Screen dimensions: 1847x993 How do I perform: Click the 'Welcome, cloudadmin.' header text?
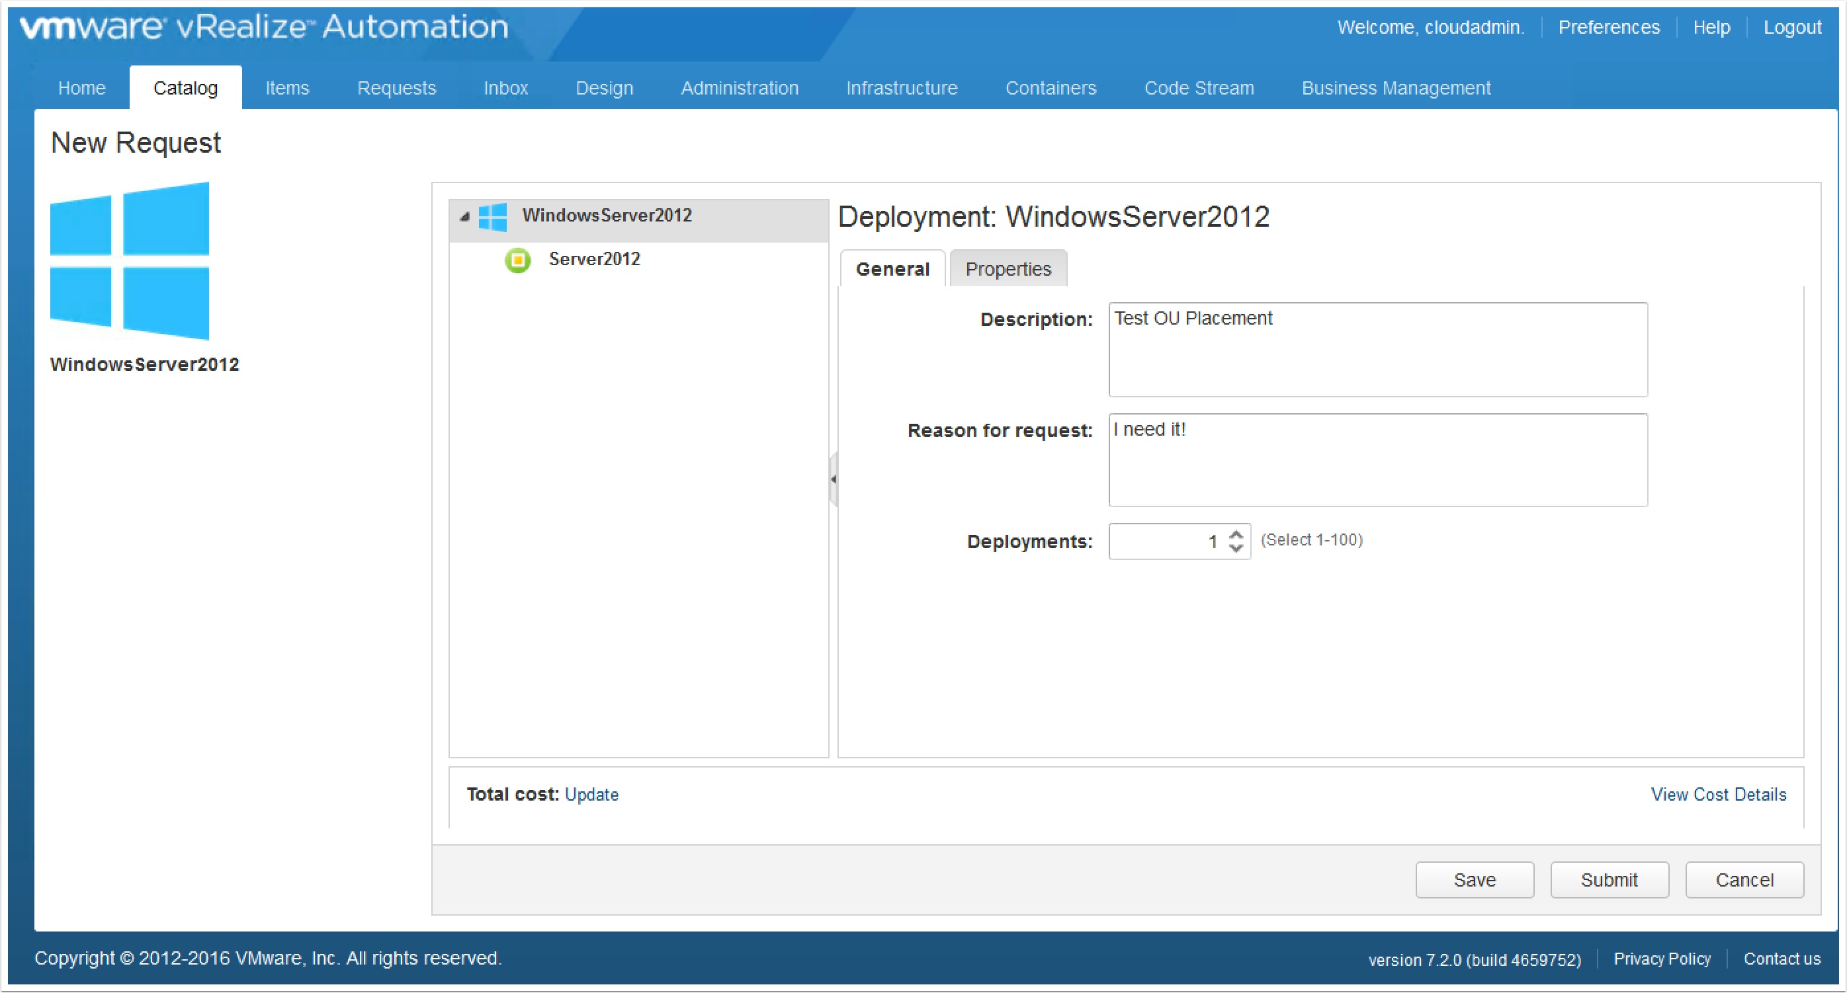pyautogui.click(x=1430, y=27)
